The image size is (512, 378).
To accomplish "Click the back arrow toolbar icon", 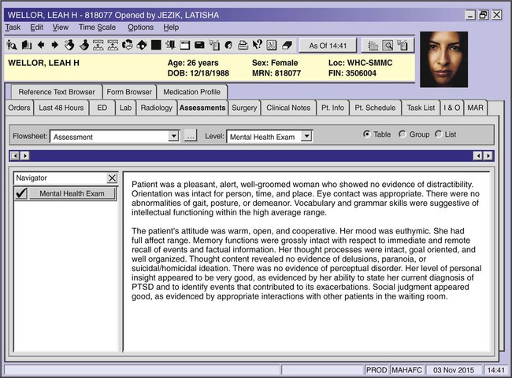I will pyautogui.click(x=41, y=45).
